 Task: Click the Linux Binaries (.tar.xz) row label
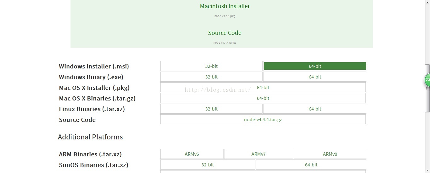click(x=92, y=109)
